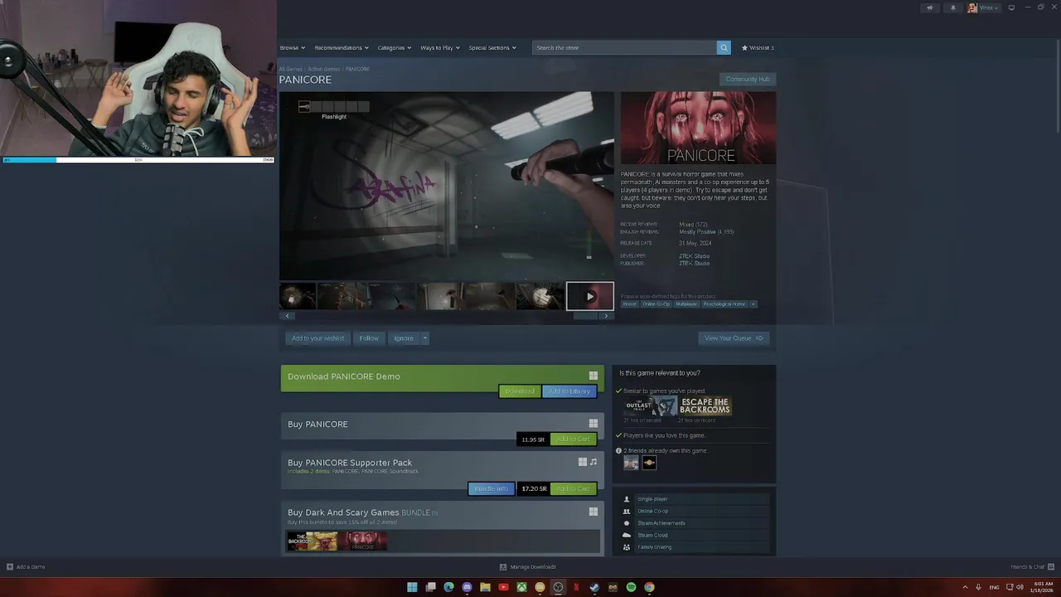Open the first friend's avatar
The height and width of the screenshot is (597, 1061).
pyautogui.click(x=632, y=463)
